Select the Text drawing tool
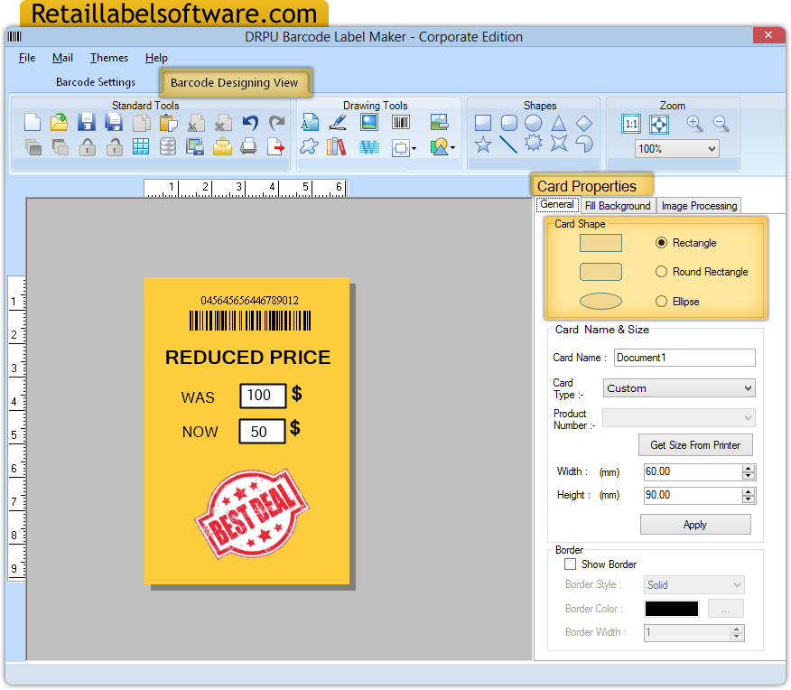The image size is (791, 690). click(310, 123)
